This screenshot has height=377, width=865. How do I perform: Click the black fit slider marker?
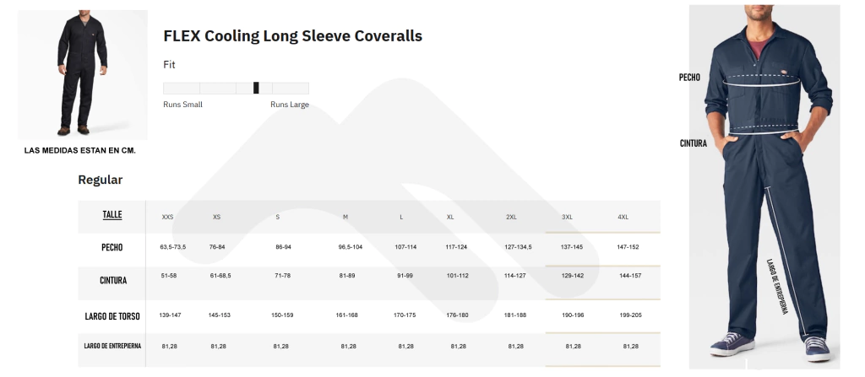[256, 88]
